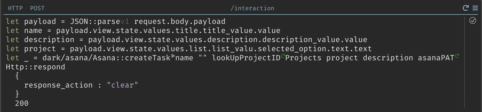Click the response_action record key

58,85
